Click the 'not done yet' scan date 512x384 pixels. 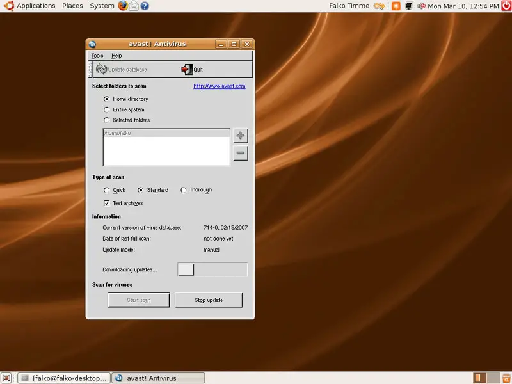[218, 239]
